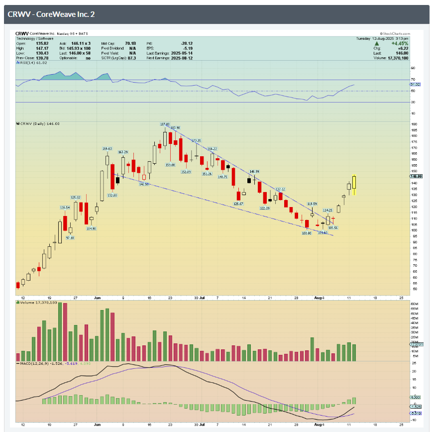Click the 114.25 price label
The image size is (430, 432).
327,211
